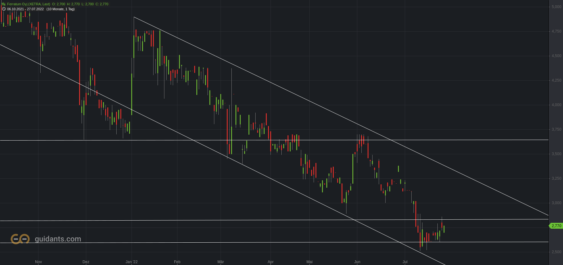Click the (10 Monate, 1 Tag) period text
563x265 pixels.
pos(60,9)
